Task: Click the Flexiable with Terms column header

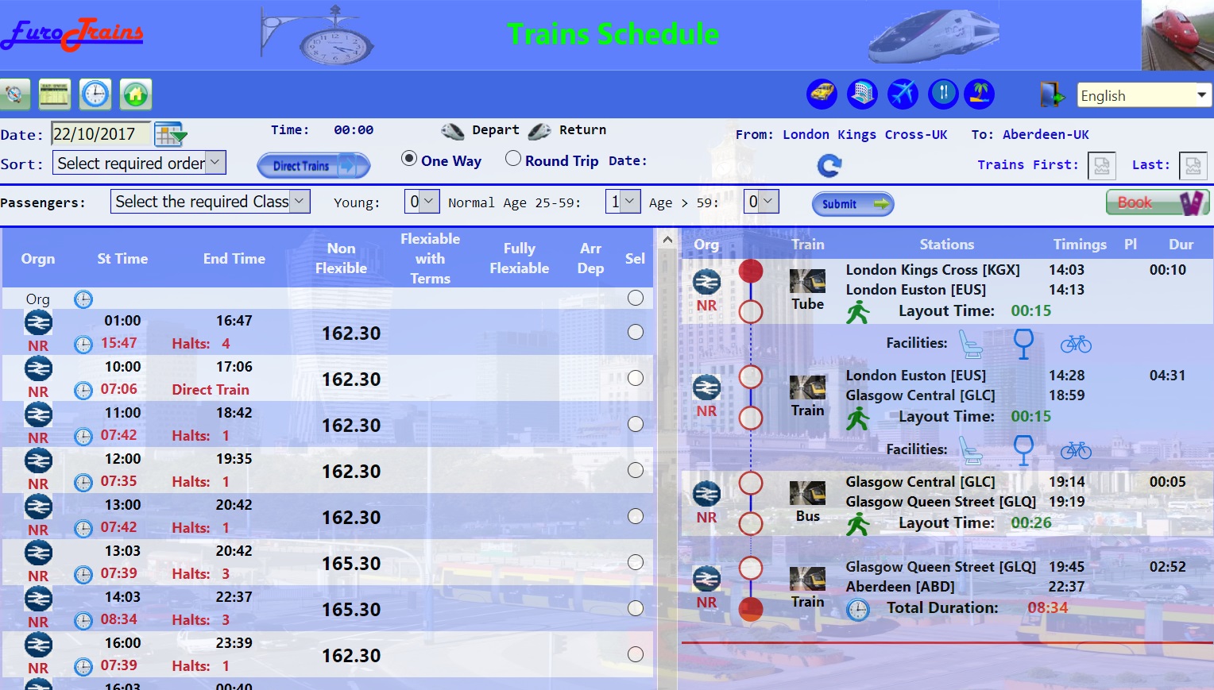Action: (430, 259)
